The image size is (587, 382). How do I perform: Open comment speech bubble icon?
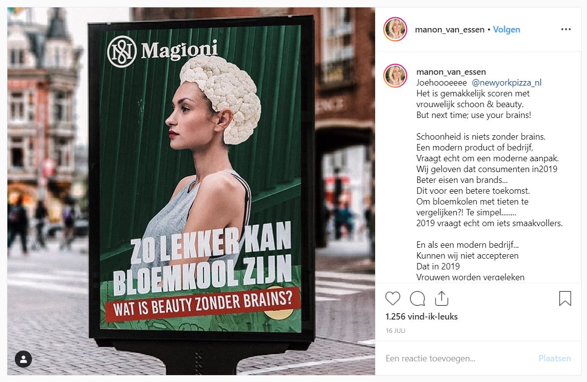click(x=417, y=298)
